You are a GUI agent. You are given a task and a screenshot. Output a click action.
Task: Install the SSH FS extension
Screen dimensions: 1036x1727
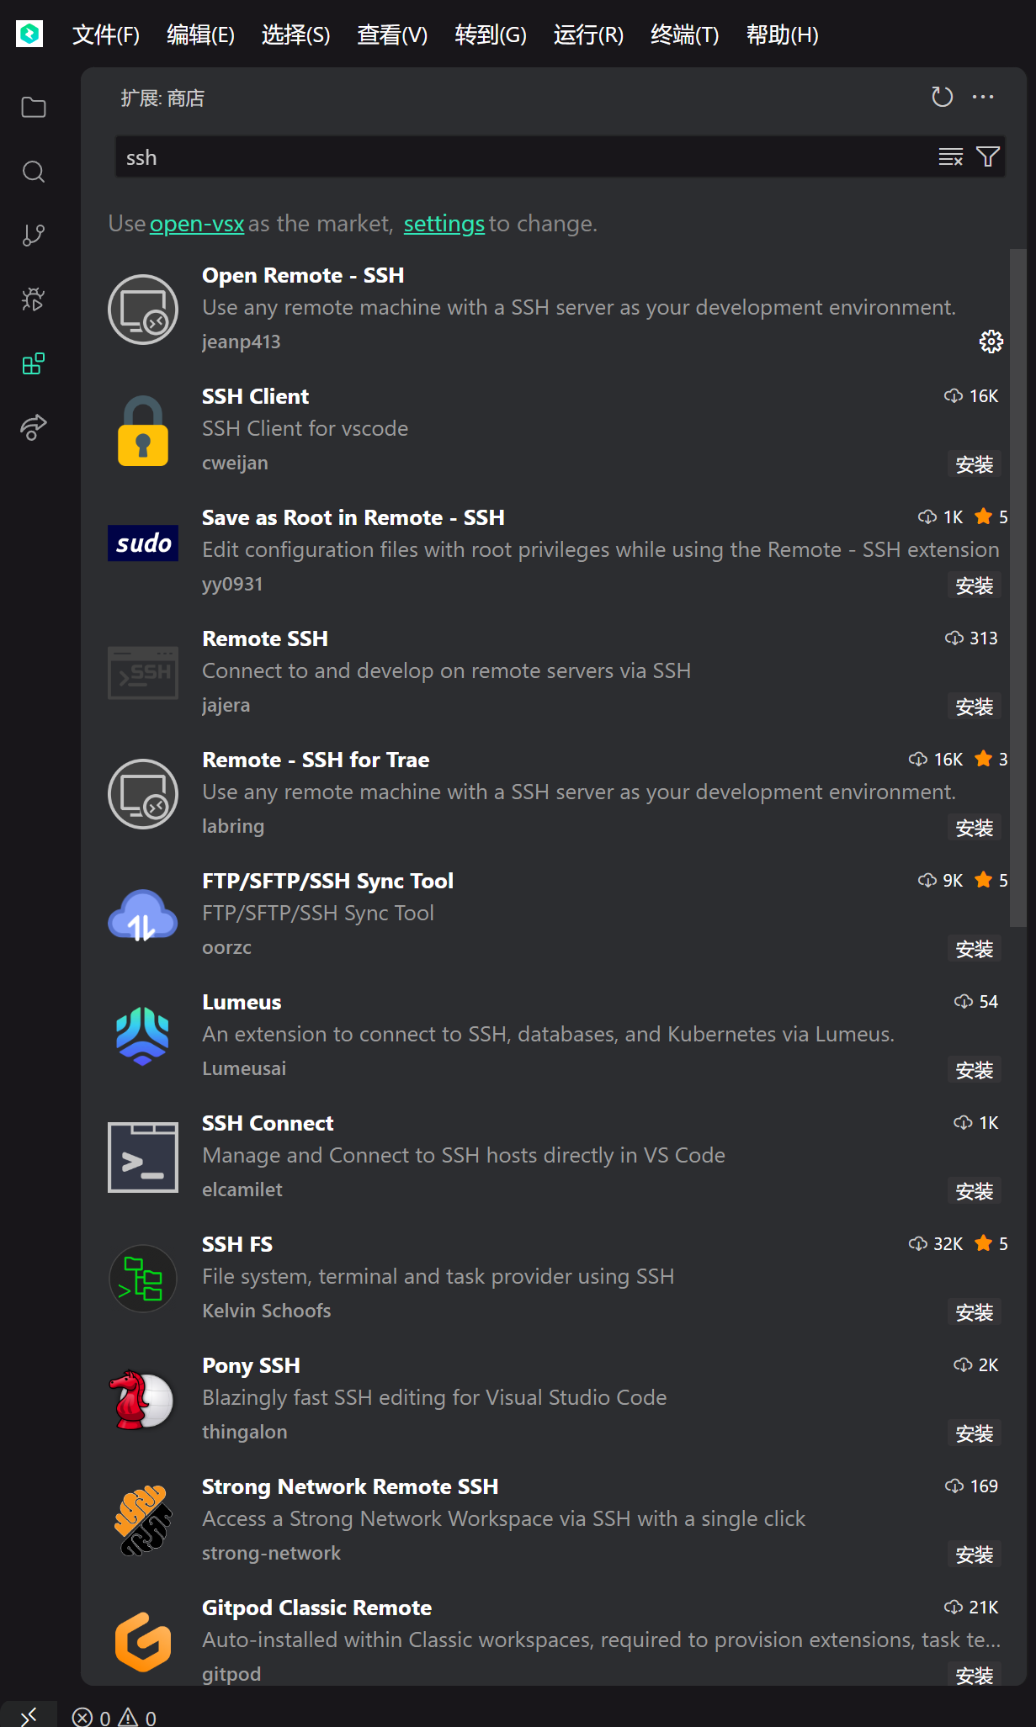[975, 1312]
